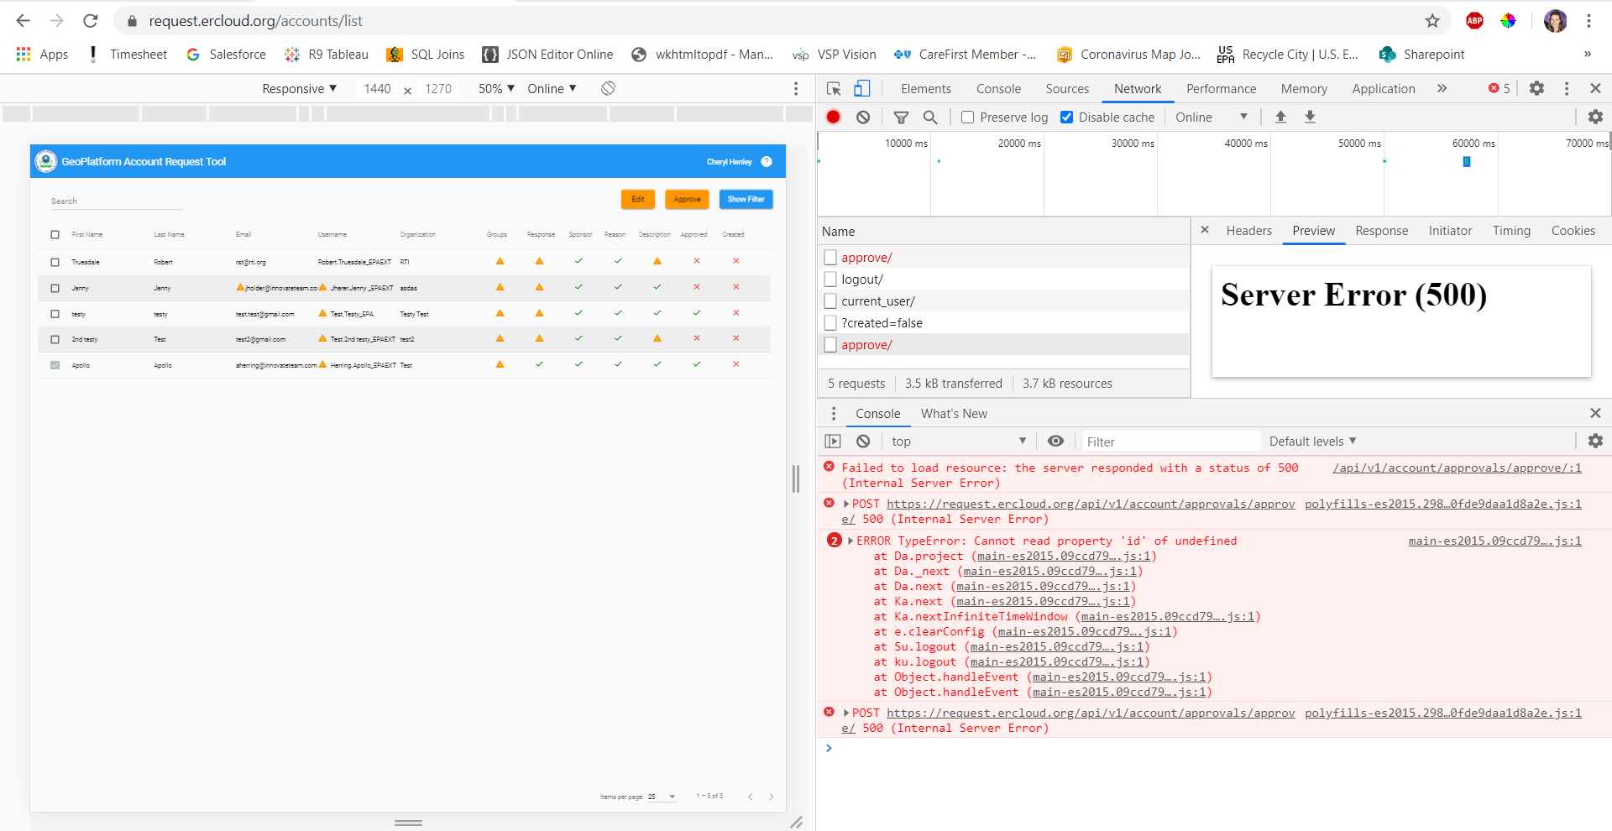Open the Default levels dropdown in Console
This screenshot has width=1612, height=831.
pos(1311,441)
